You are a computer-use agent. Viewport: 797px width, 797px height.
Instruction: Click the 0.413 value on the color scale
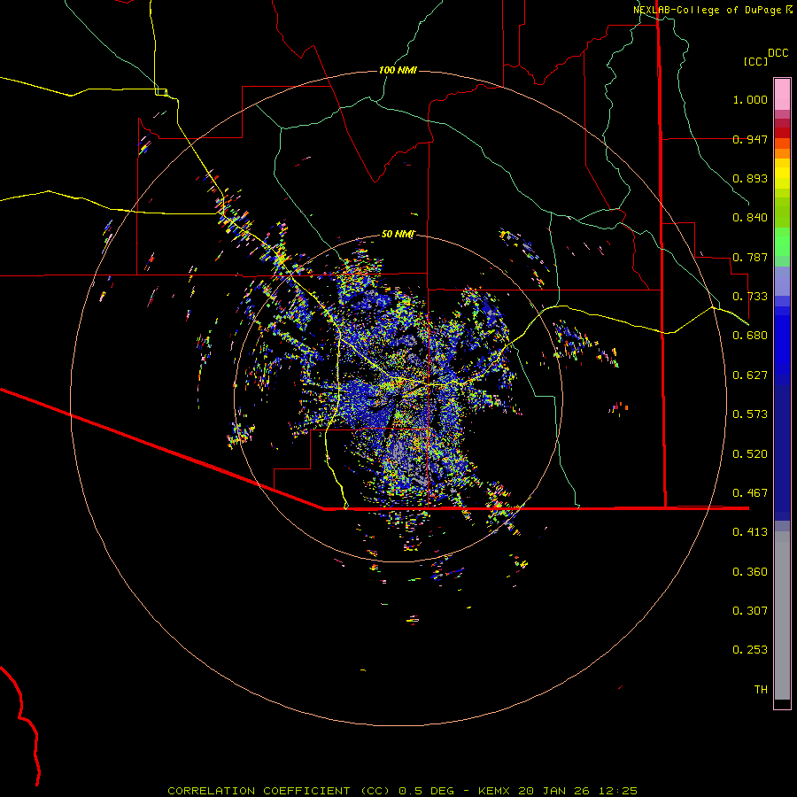pyautogui.click(x=750, y=532)
